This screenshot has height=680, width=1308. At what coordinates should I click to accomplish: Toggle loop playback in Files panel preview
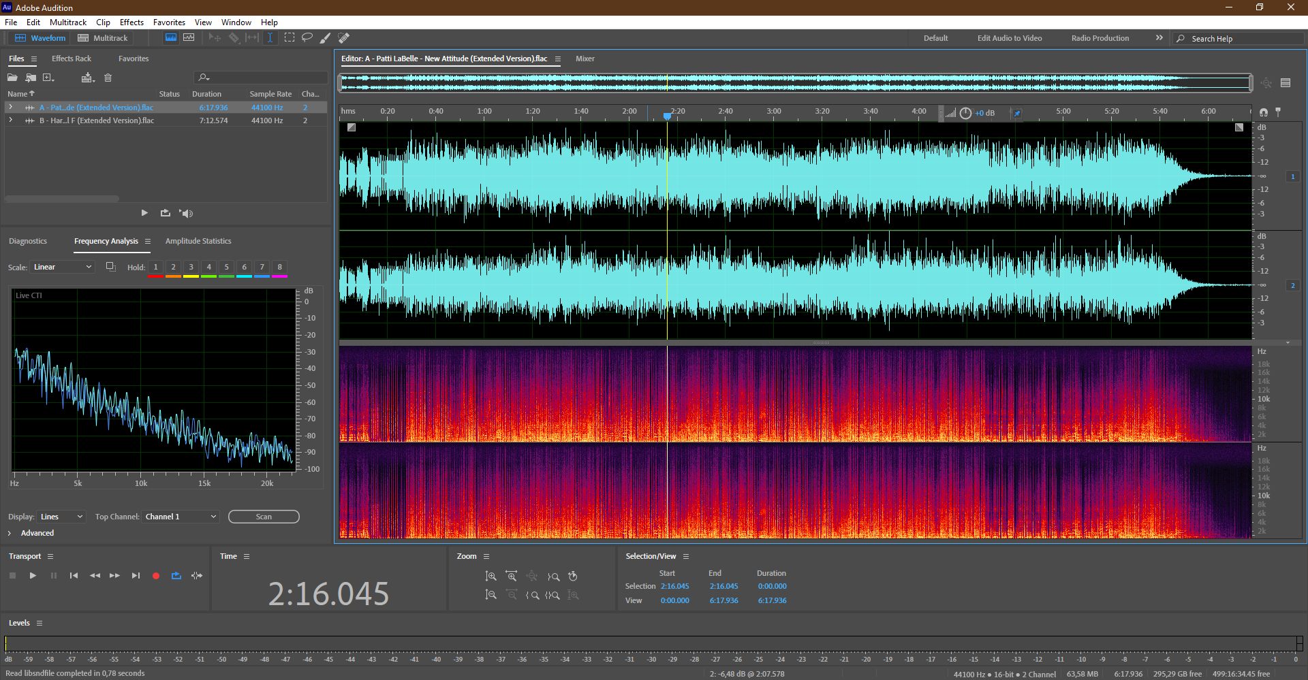coord(165,213)
